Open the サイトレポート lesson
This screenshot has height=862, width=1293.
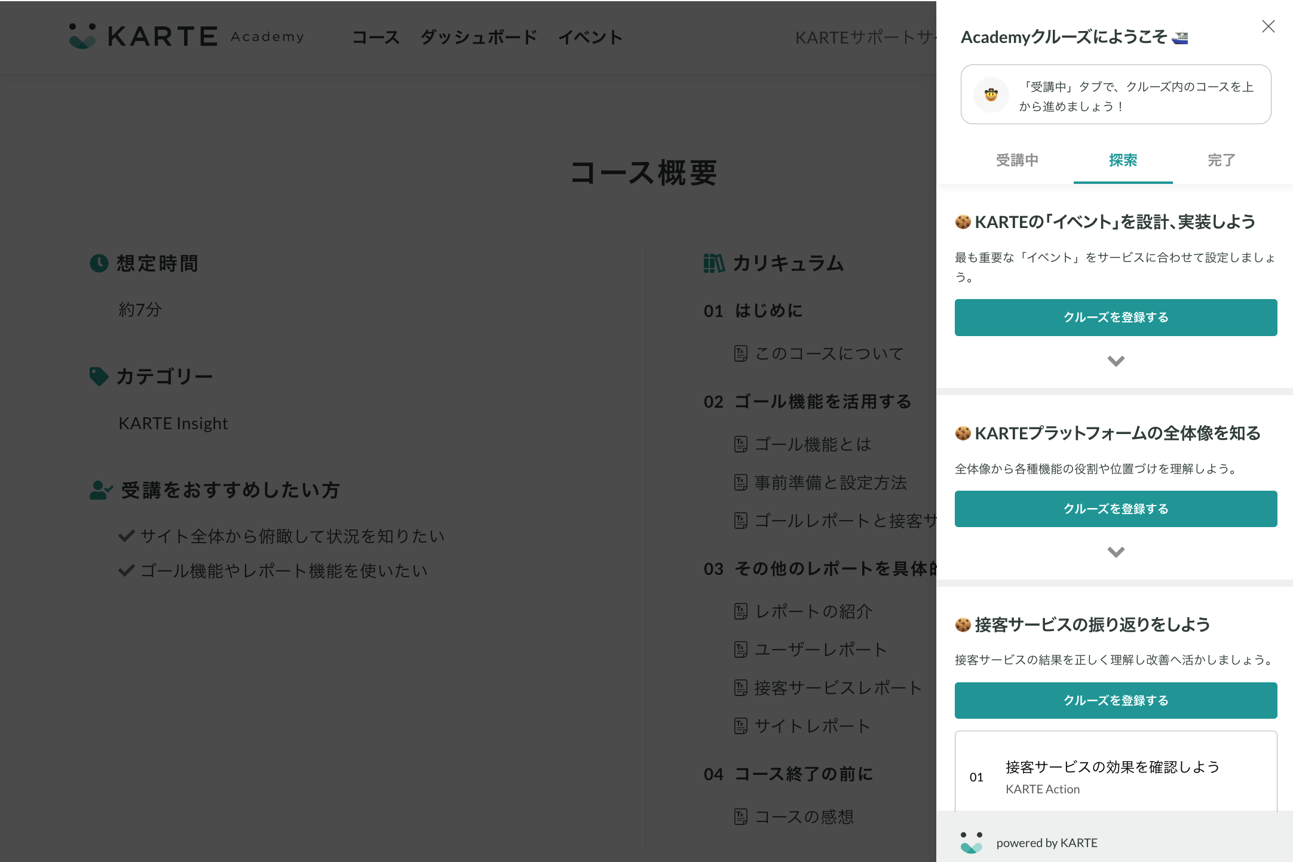812,726
